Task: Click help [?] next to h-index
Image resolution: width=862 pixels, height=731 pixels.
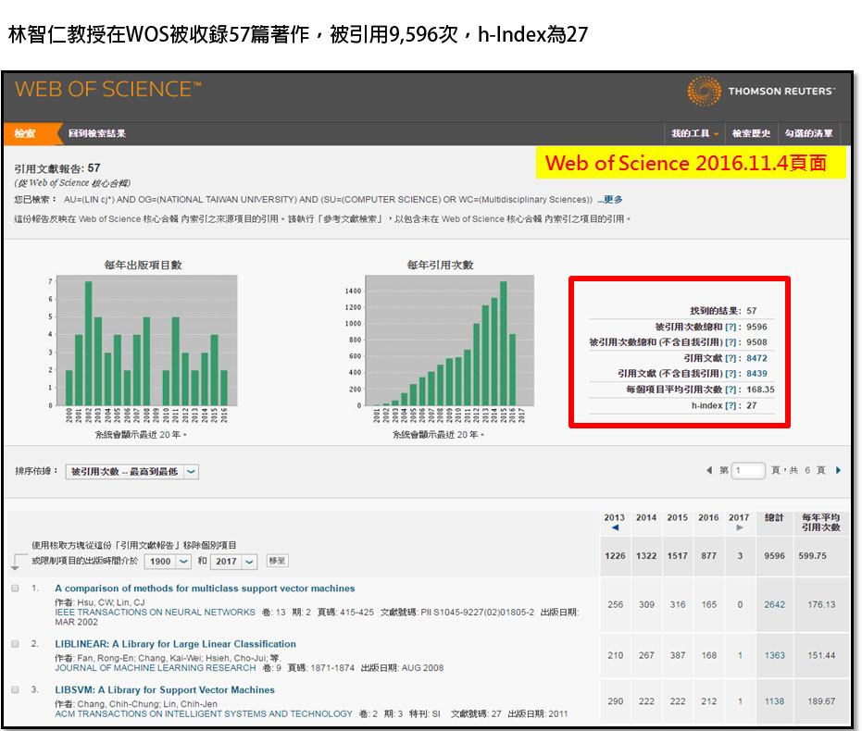Action: [x=731, y=405]
